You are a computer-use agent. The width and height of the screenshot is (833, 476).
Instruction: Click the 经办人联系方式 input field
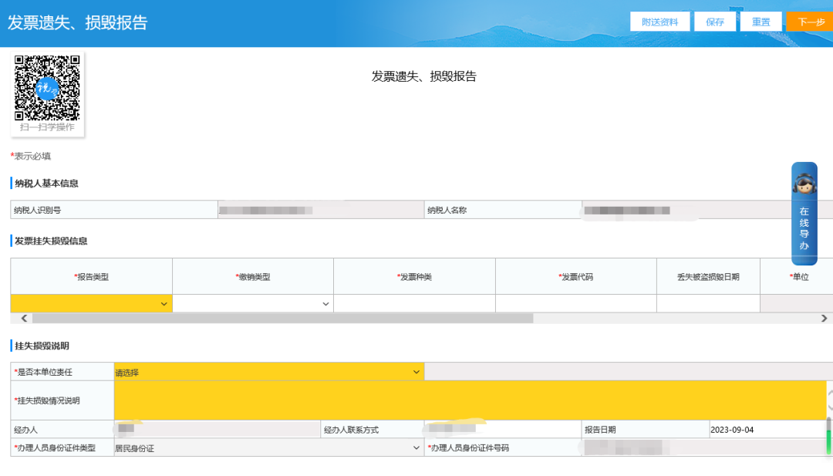coord(501,429)
